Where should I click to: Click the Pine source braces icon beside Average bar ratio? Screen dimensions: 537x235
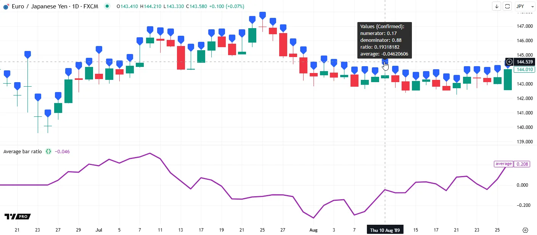(48, 151)
